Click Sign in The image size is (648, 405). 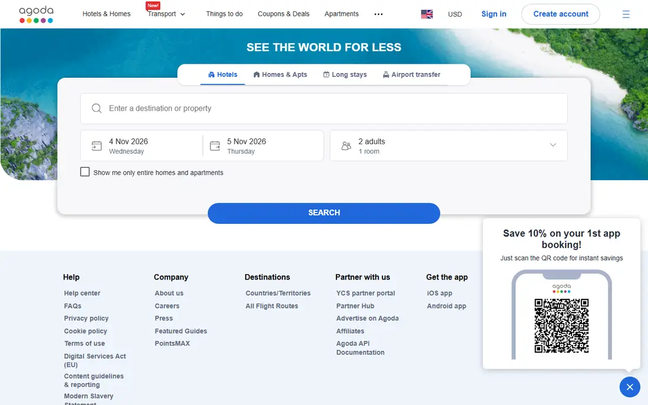click(494, 14)
